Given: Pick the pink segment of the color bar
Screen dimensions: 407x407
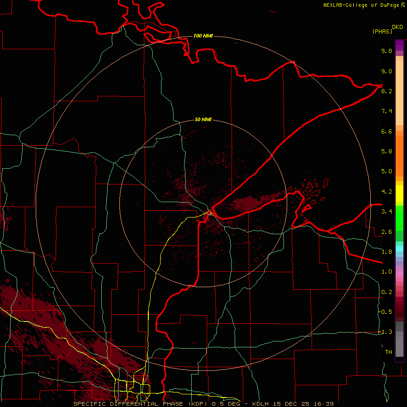Looking at the screenshot, I should pos(399,274).
